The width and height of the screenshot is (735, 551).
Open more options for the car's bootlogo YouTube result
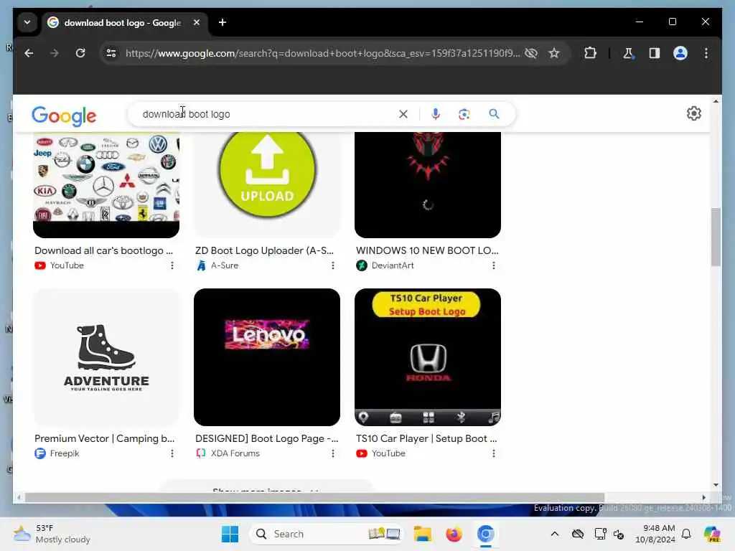tap(172, 265)
